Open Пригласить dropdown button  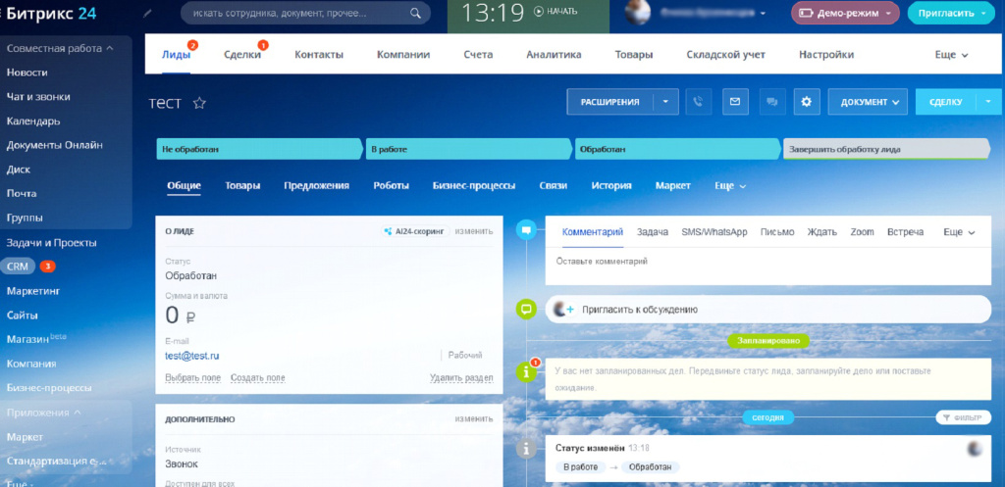pyautogui.click(x=952, y=13)
